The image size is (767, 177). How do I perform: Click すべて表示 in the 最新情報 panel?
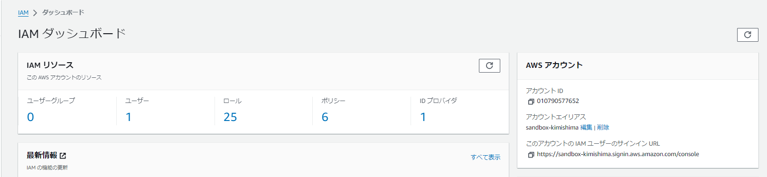click(486, 158)
